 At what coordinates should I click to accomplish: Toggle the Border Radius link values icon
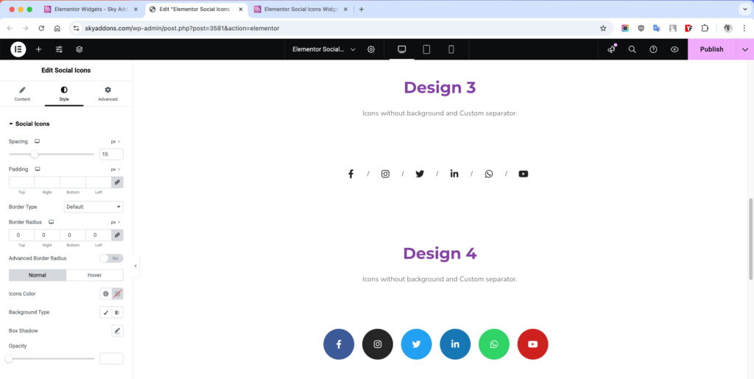click(117, 235)
